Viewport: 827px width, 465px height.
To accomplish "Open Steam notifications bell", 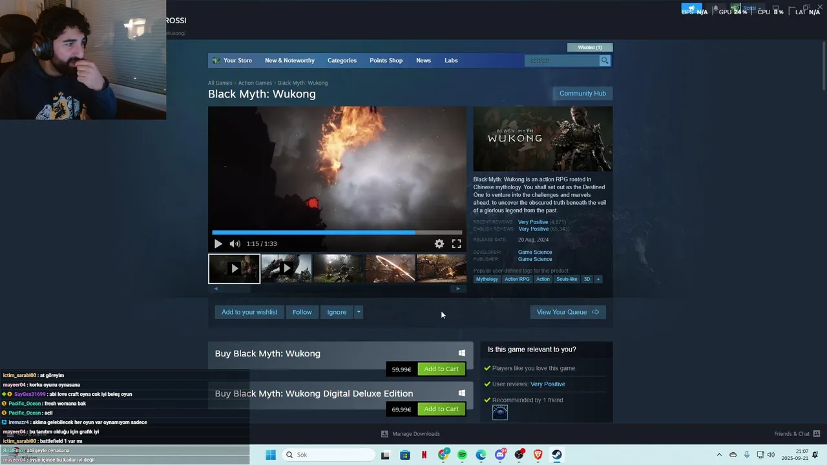I will 715,8.
